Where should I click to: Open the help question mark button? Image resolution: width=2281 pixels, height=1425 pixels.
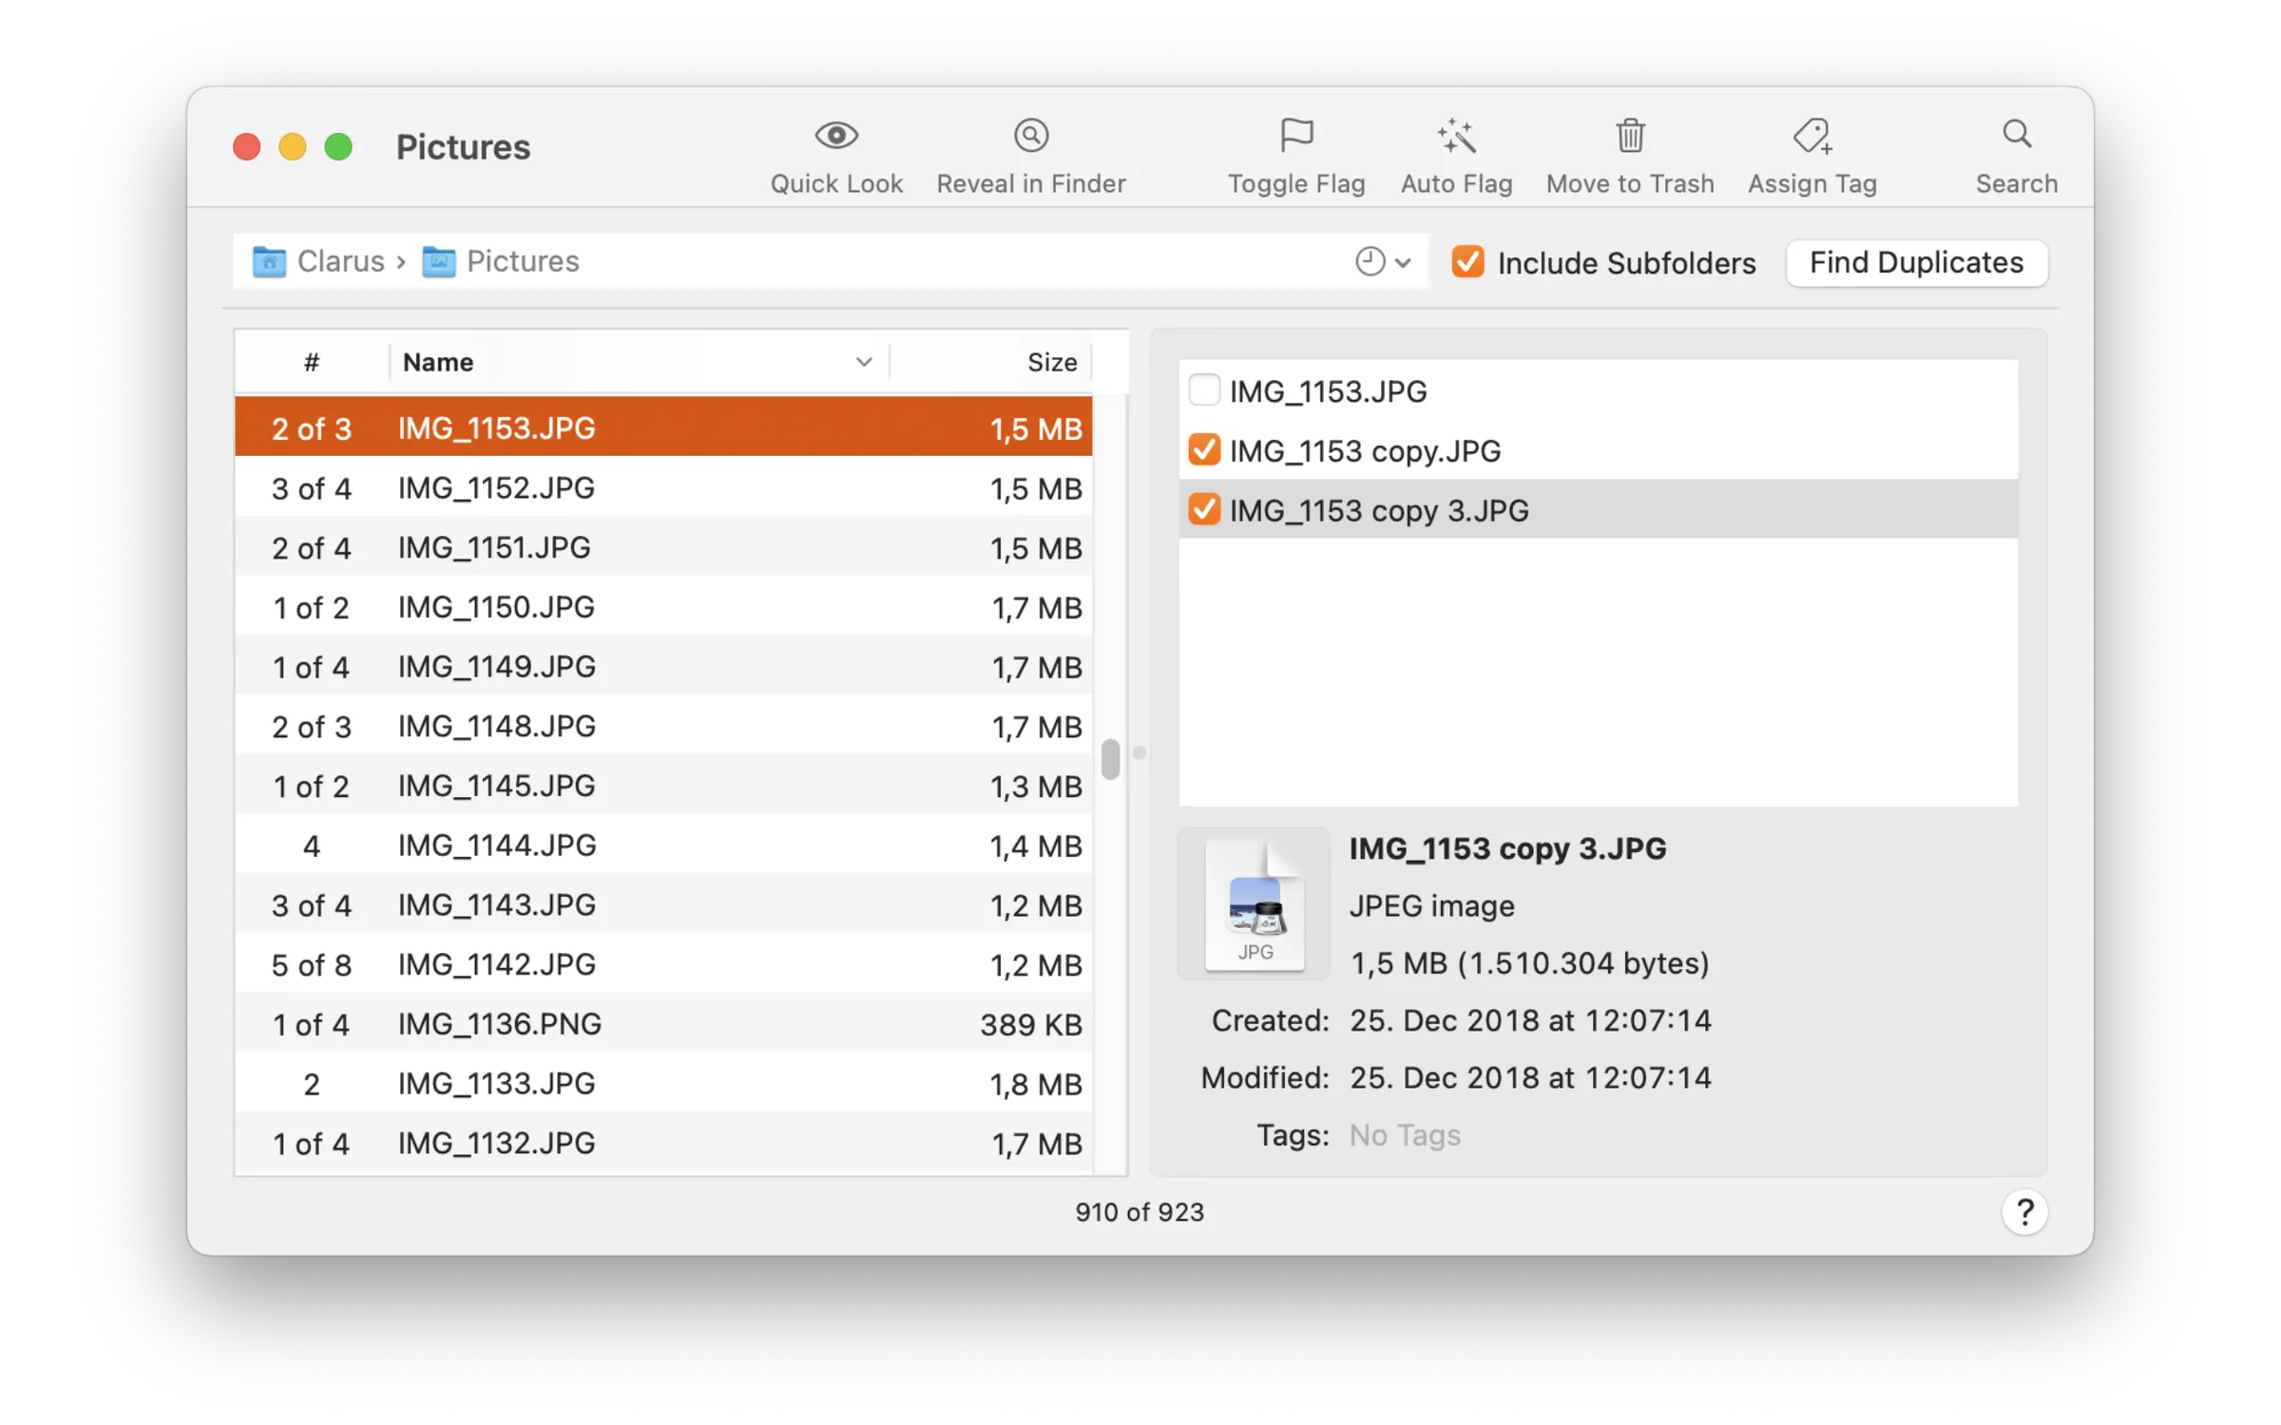point(2024,1211)
